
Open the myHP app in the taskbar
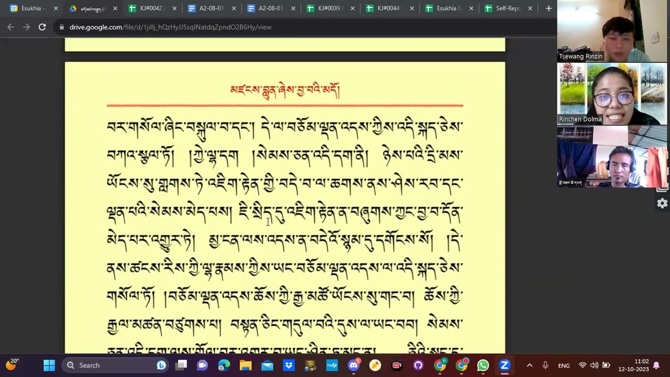pos(332,365)
